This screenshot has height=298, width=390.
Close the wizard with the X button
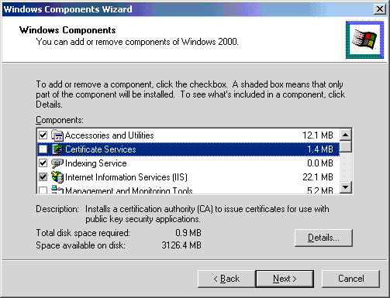(380, 9)
